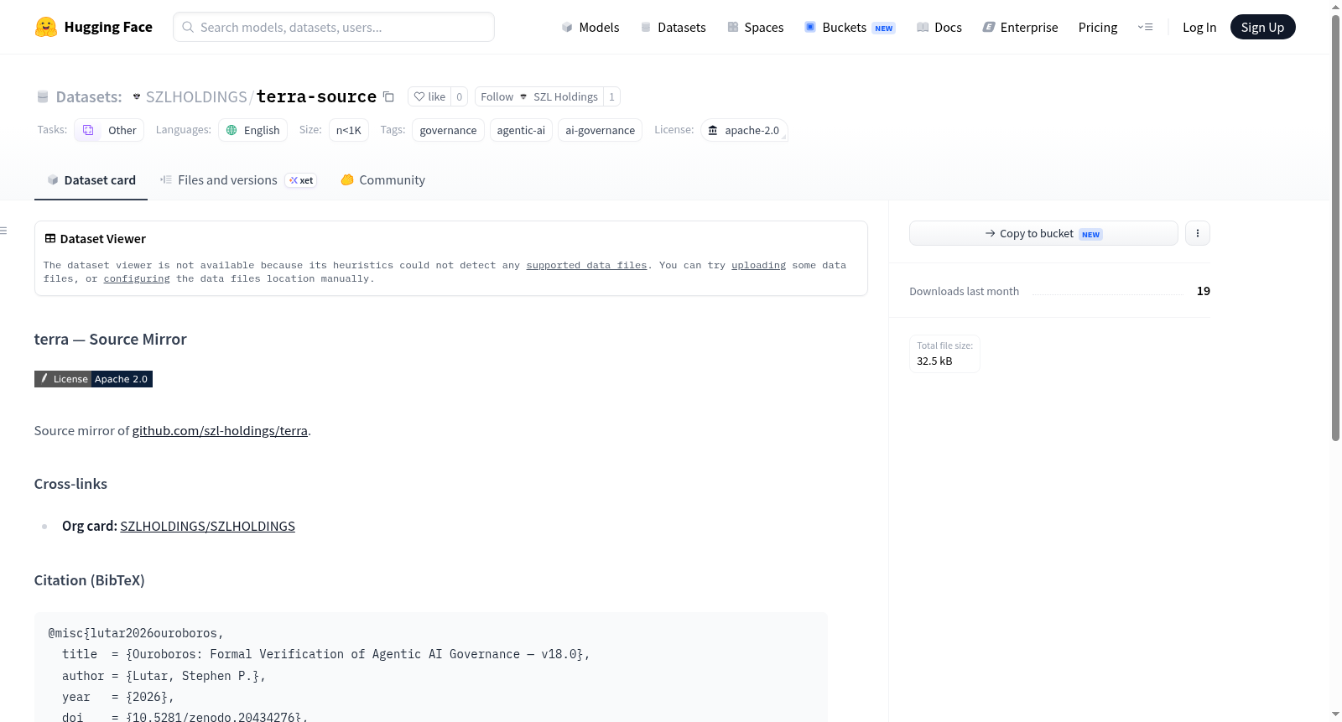The height and width of the screenshot is (722, 1342).
Task: Click the search magnifier icon
Action: click(x=189, y=27)
